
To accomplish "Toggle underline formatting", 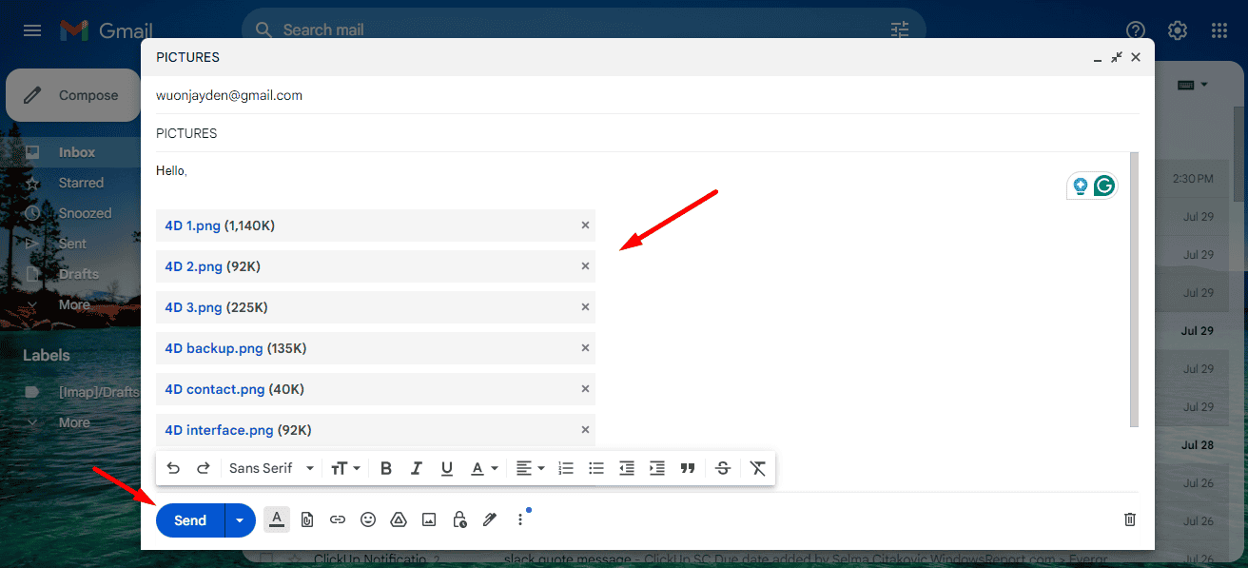I will (446, 468).
